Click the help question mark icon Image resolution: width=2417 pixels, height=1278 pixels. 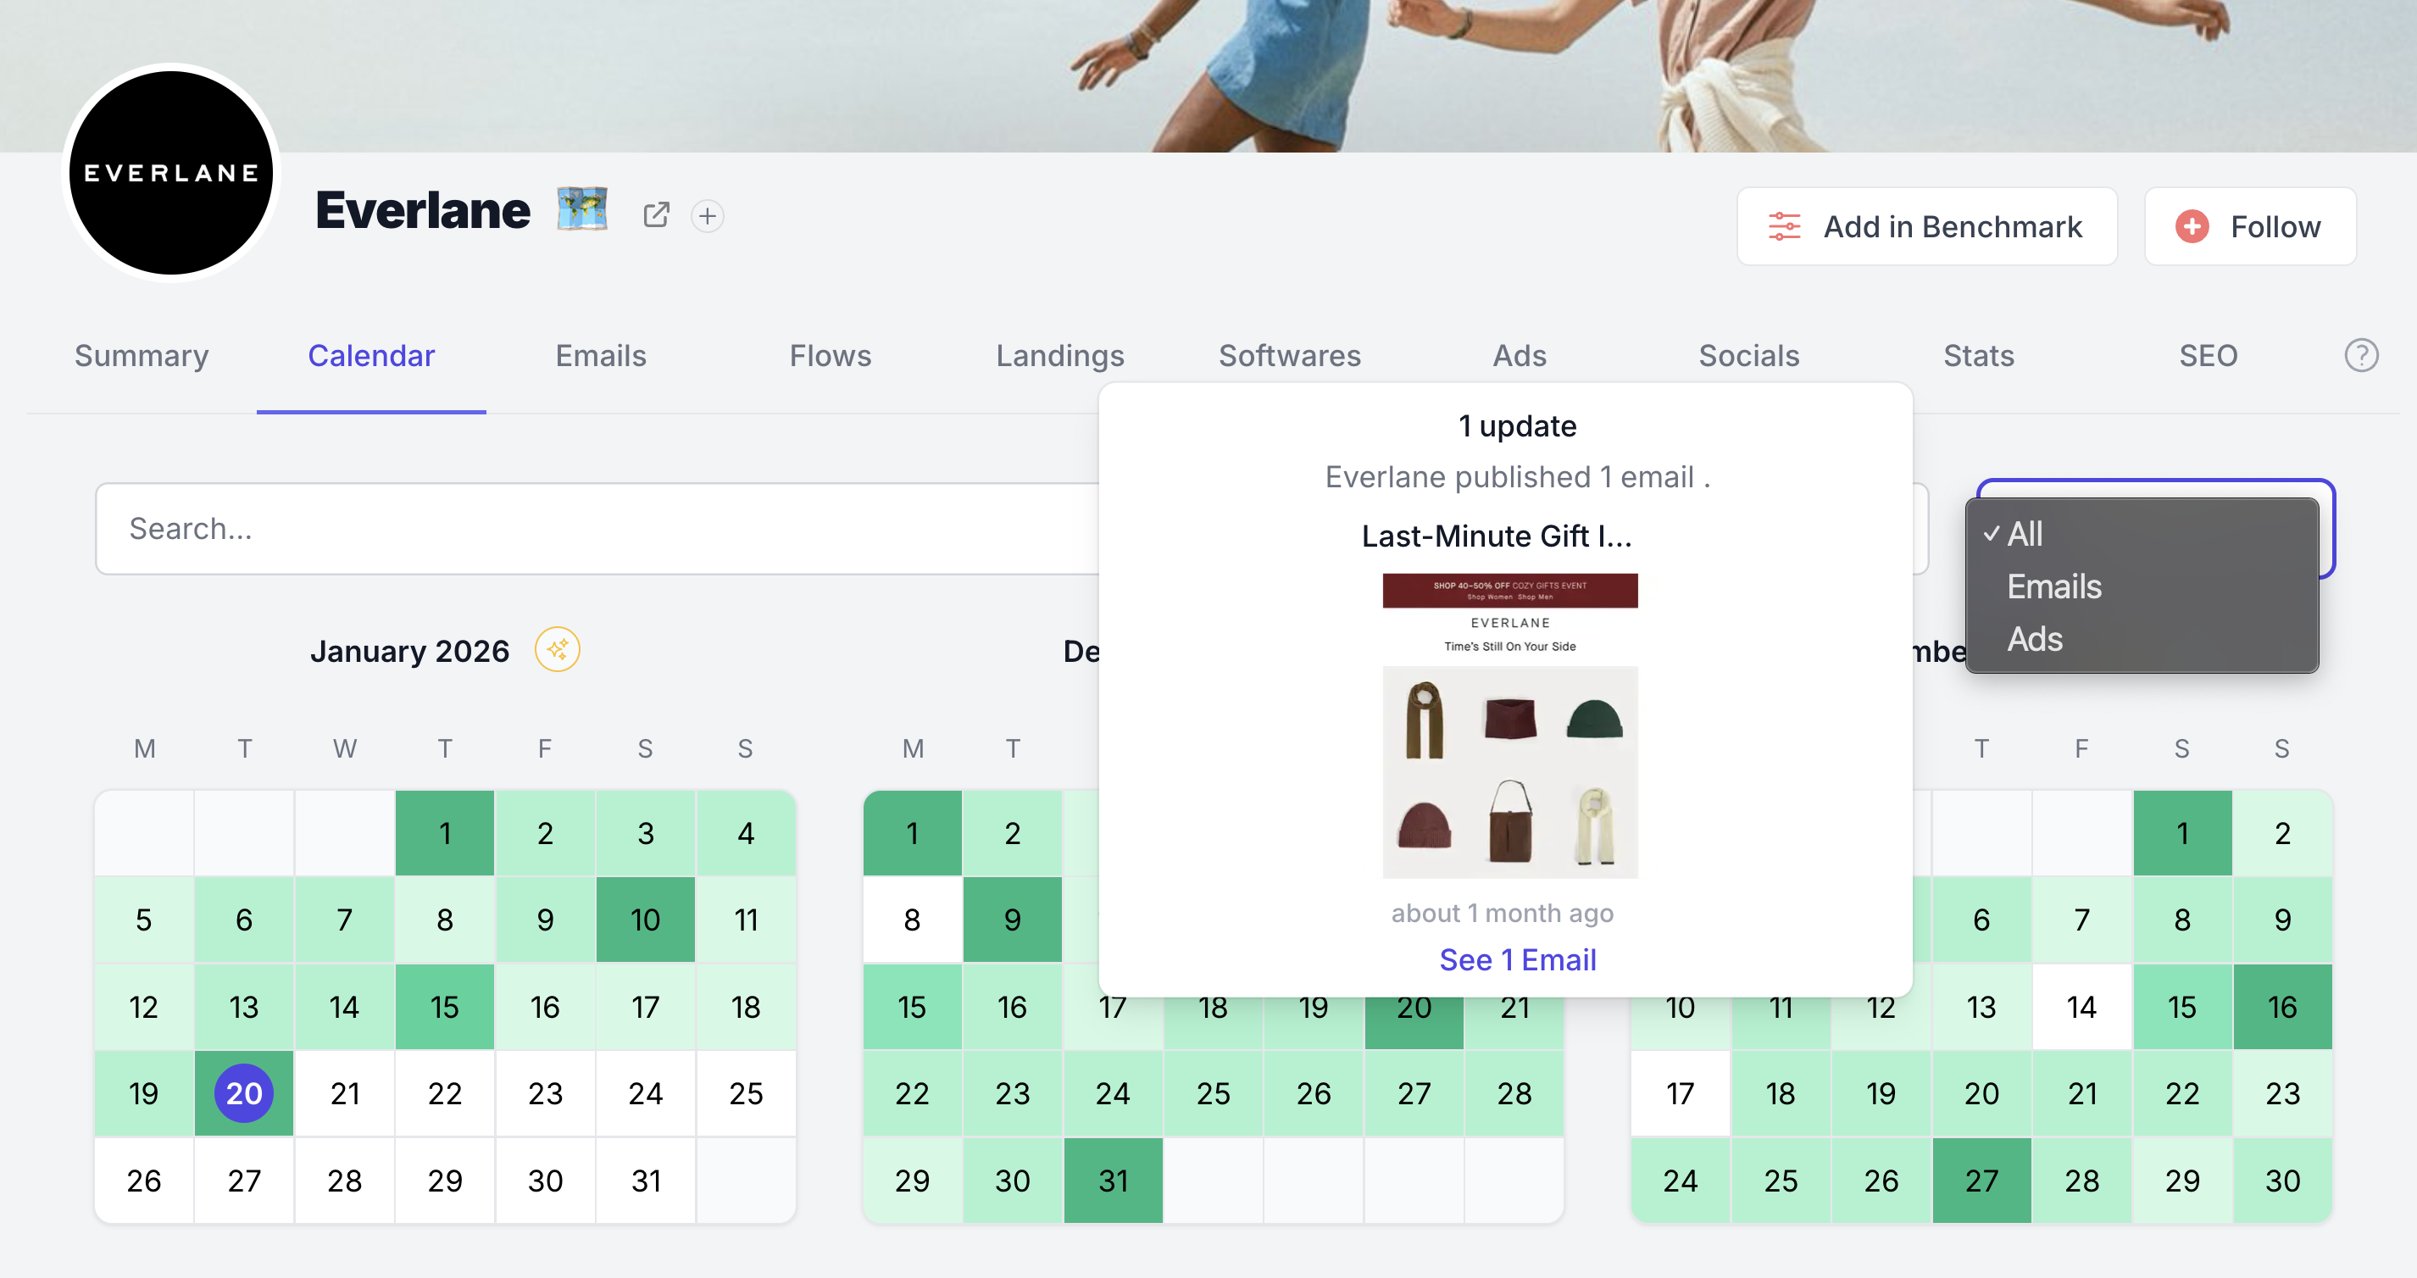coord(2361,356)
